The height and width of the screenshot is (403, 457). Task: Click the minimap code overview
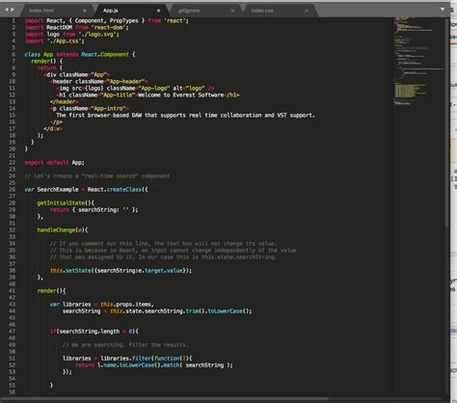coord(418,61)
